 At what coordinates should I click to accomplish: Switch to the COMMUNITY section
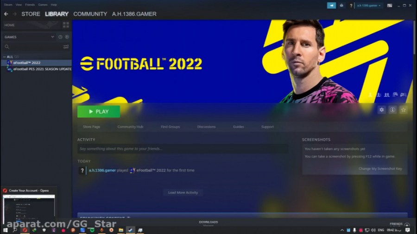click(x=90, y=14)
